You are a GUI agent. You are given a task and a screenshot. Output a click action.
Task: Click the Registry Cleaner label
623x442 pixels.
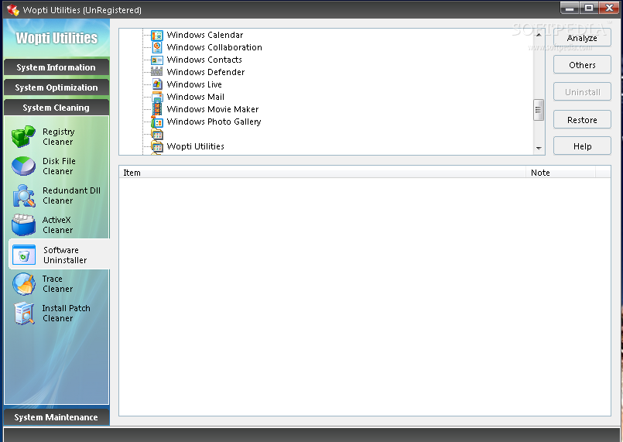coord(58,136)
